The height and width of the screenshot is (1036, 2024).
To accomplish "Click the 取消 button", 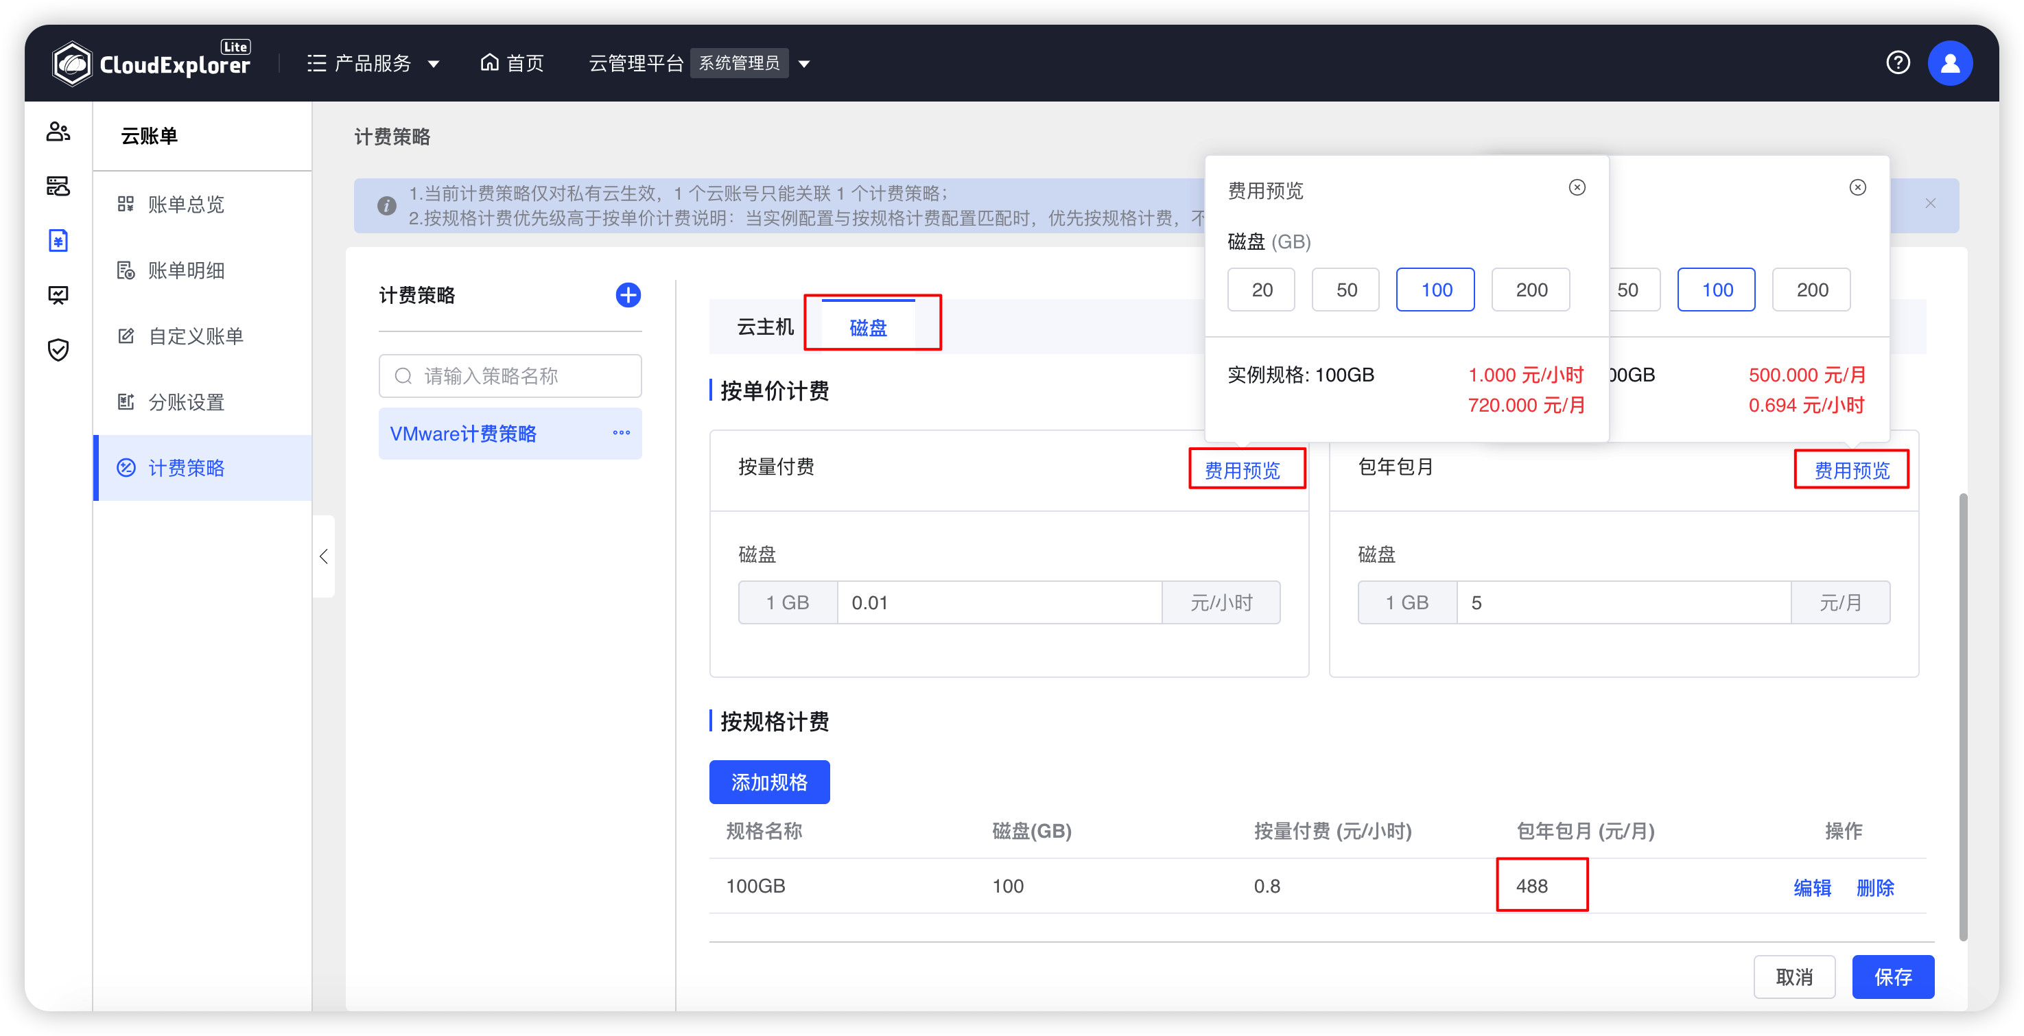I will coord(1793,977).
